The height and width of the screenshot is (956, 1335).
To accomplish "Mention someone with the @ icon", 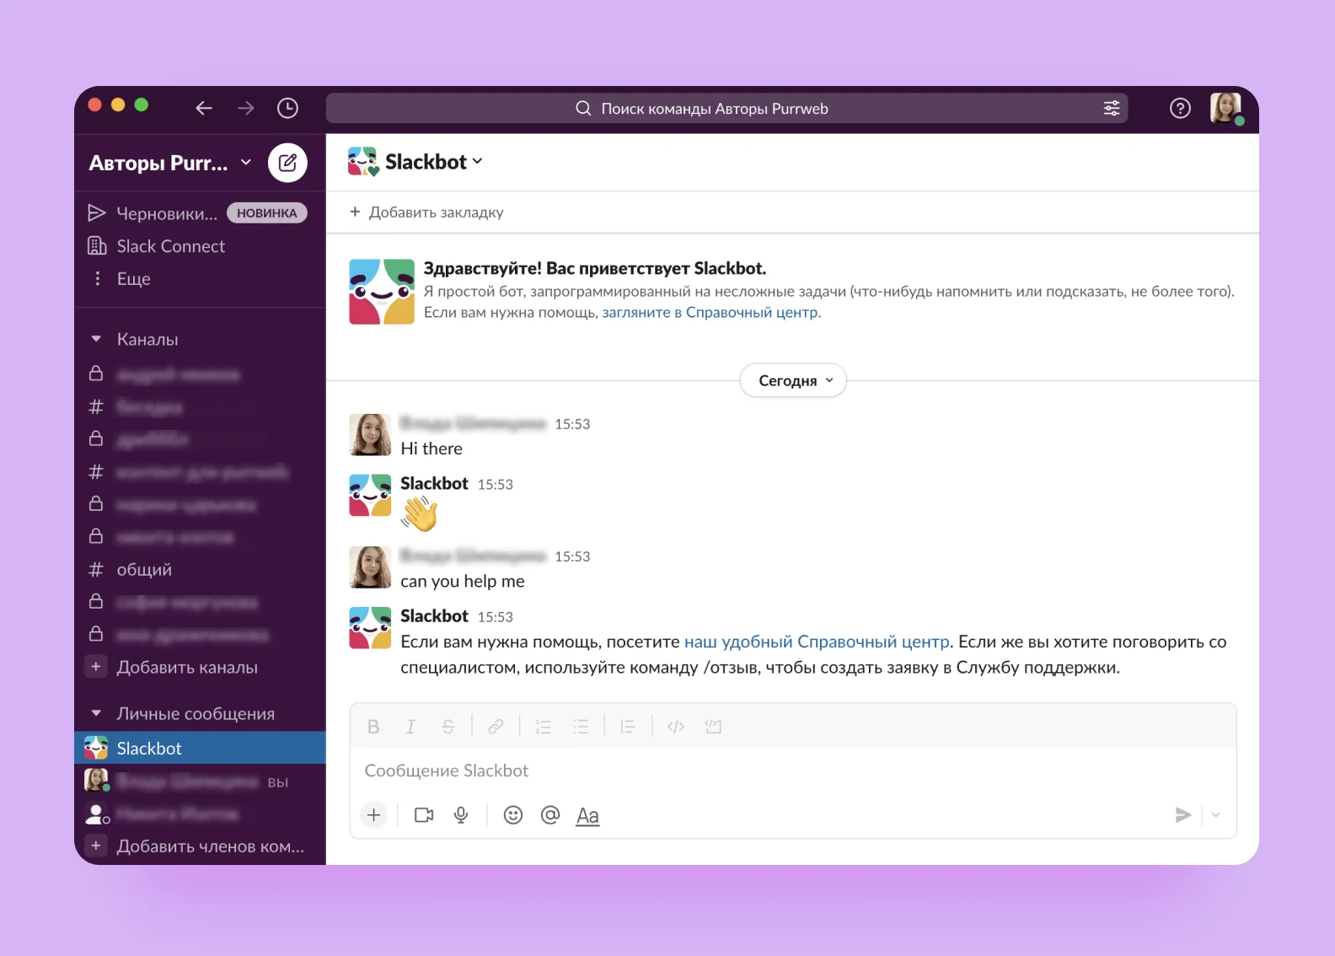I will tap(550, 815).
